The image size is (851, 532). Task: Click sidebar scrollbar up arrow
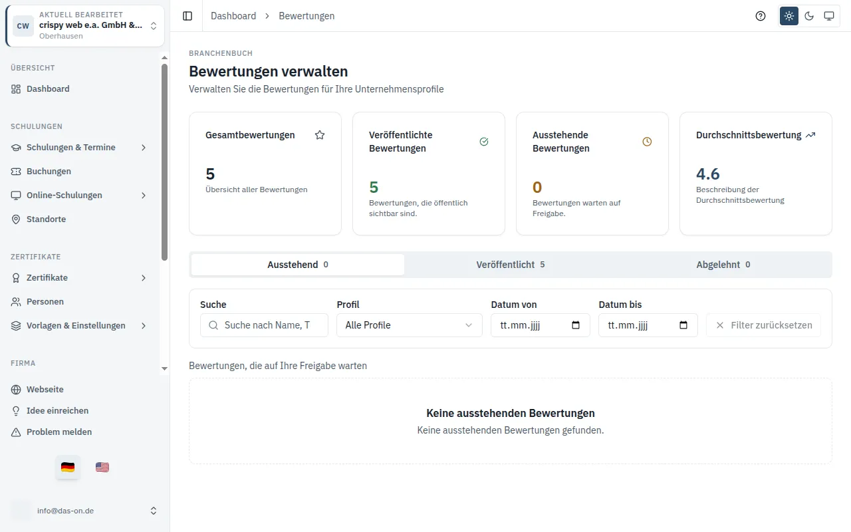(165, 57)
